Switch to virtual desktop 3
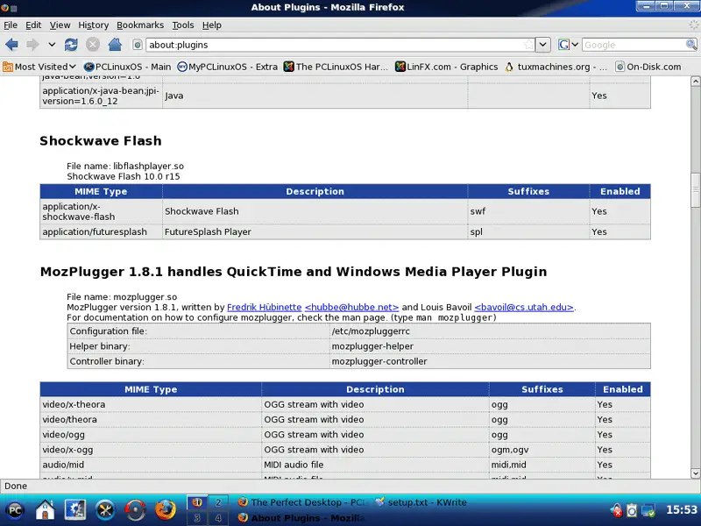 197,518
